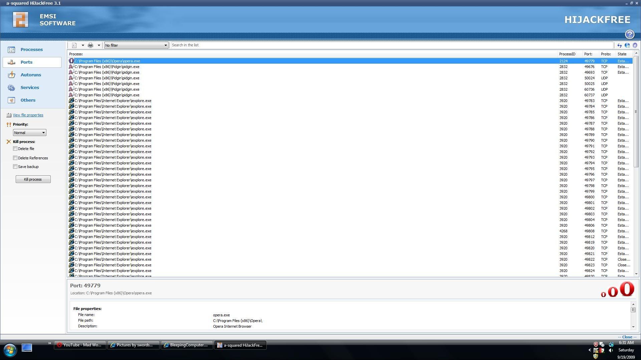The height and width of the screenshot is (360, 641).
Task: Select the Ports icon in sidebar
Action: click(x=11, y=62)
